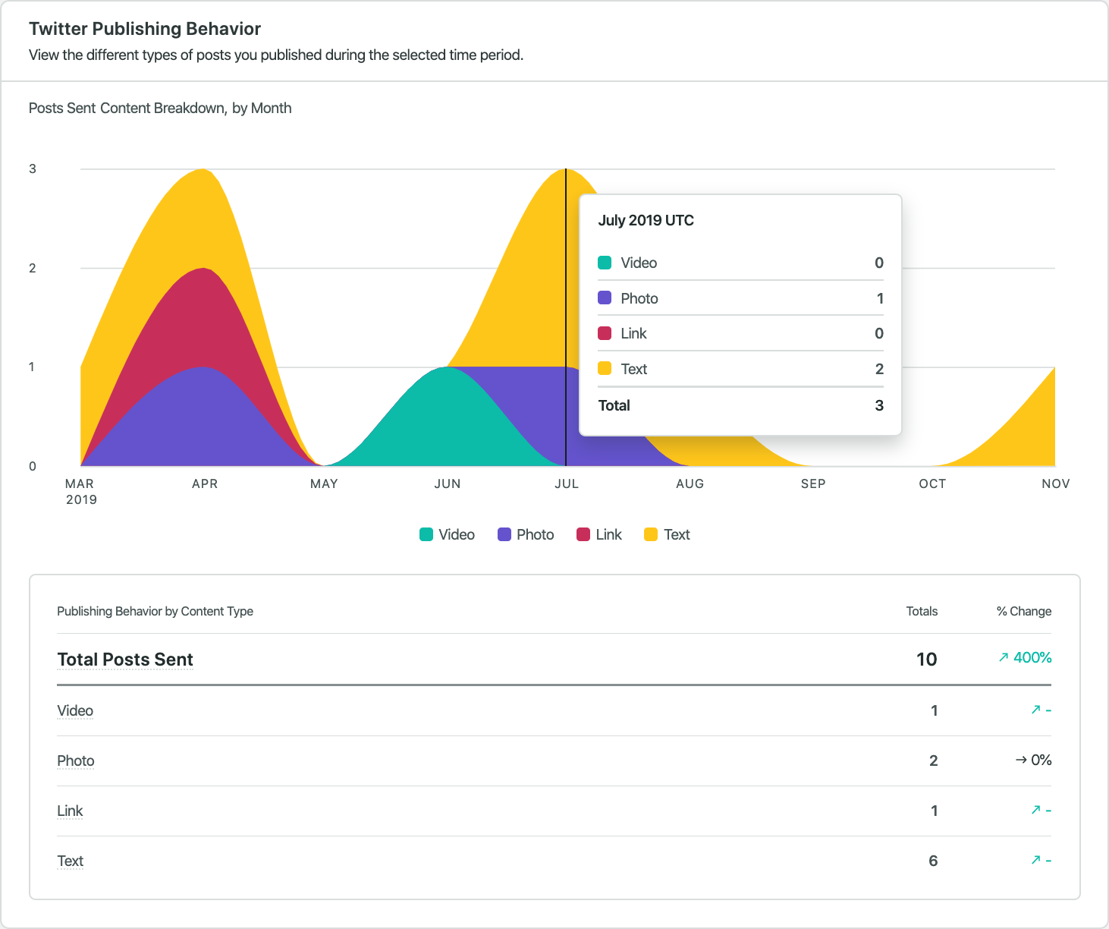Click the APR axis label
This screenshot has width=1109, height=929.
click(205, 483)
